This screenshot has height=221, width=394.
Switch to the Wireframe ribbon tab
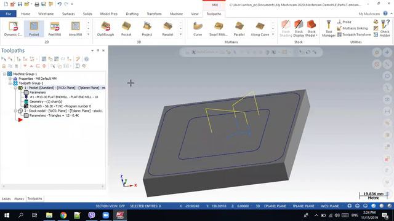(x=46, y=14)
